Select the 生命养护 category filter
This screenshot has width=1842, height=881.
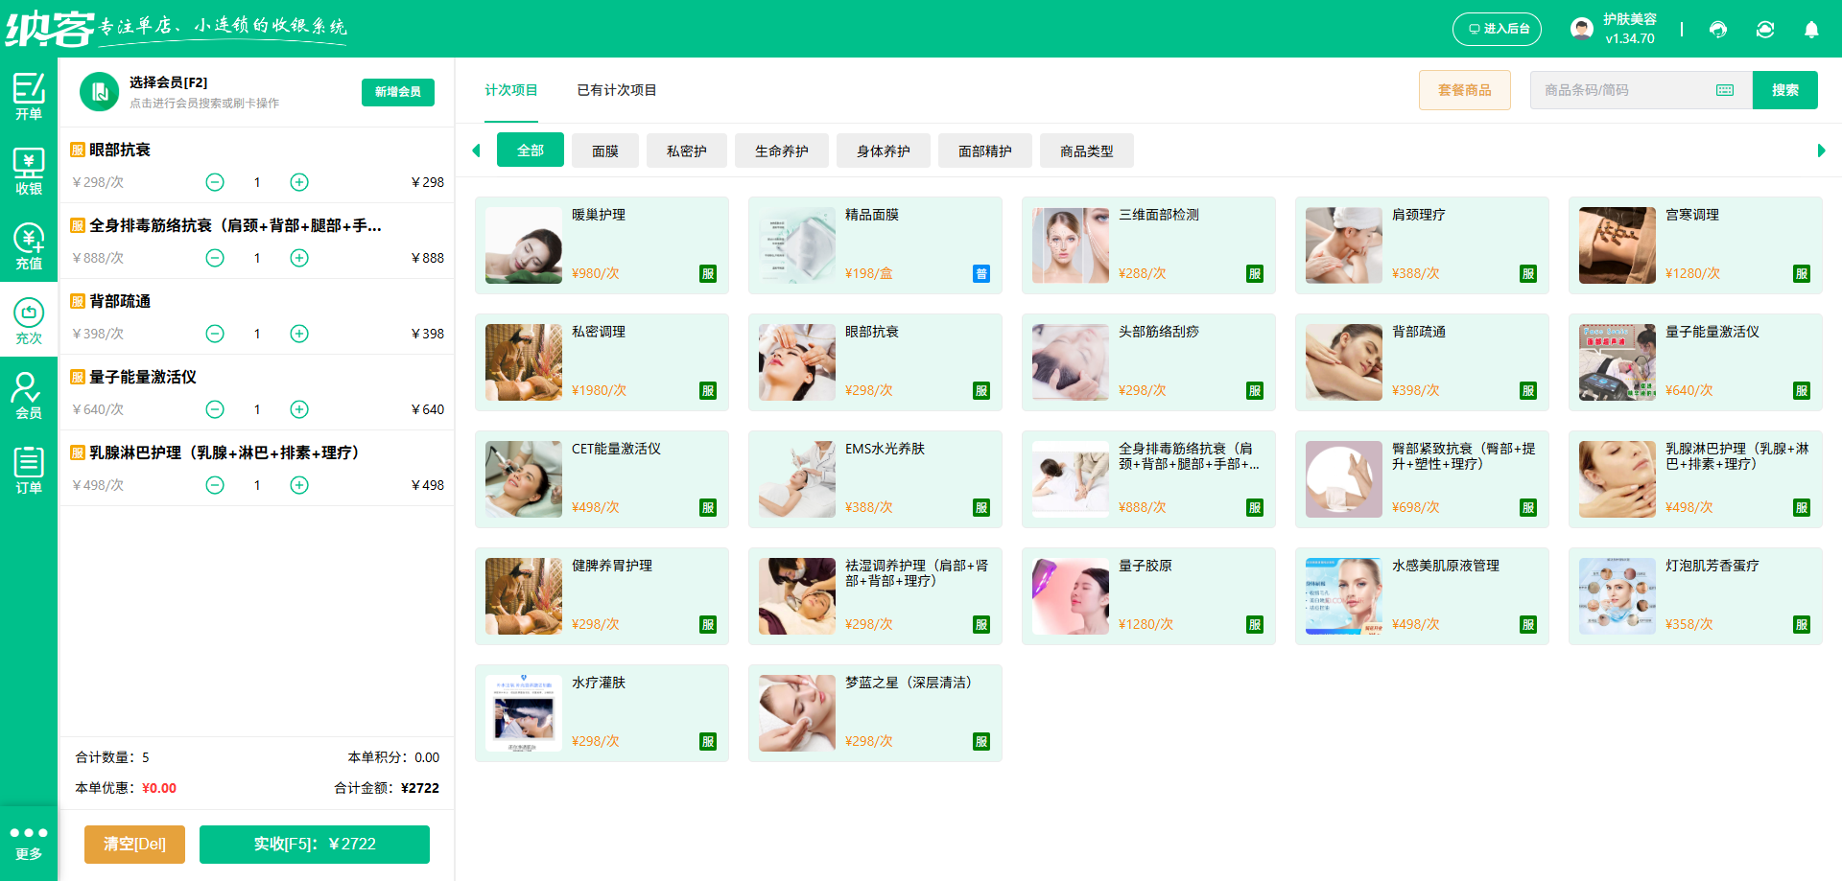coord(782,151)
